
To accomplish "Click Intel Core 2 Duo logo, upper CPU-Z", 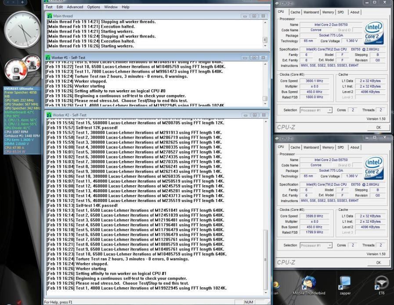I will [x=374, y=33].
